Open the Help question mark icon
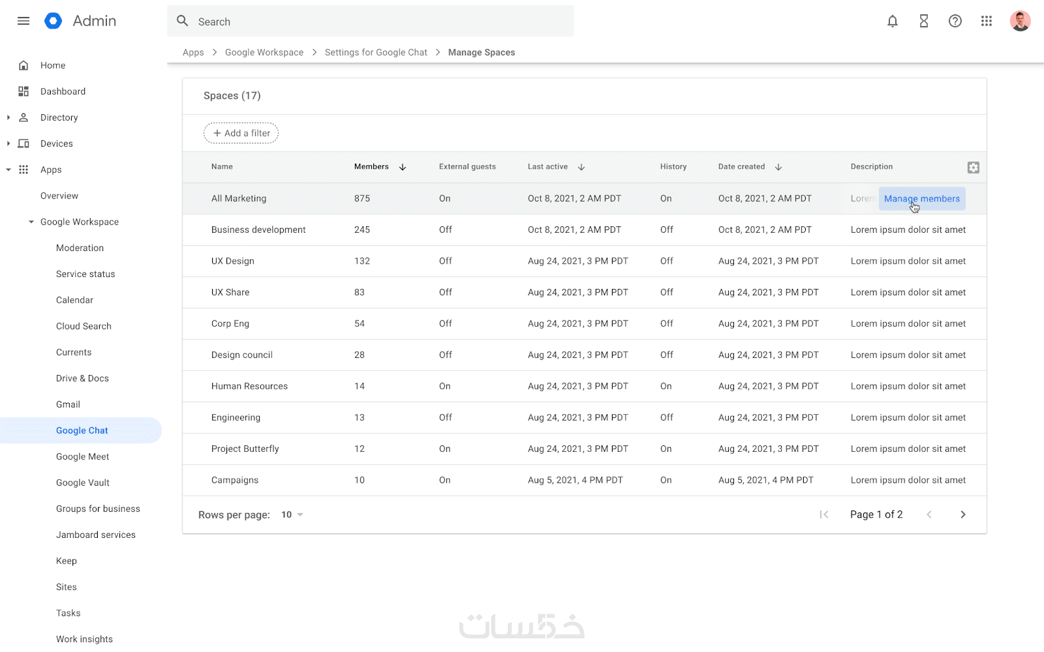 click(955, 22)
